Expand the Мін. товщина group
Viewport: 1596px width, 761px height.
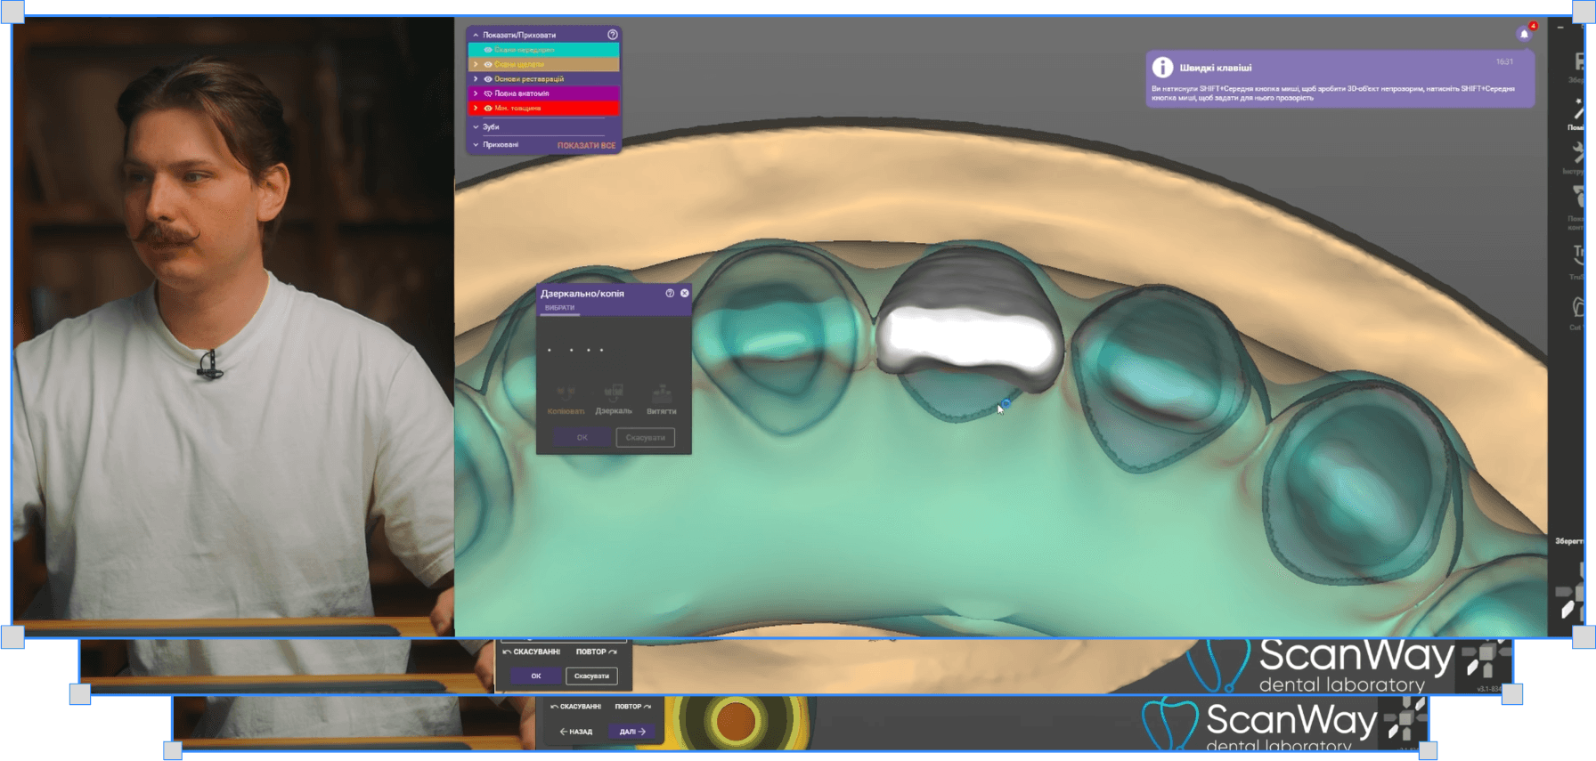point(476,109)
